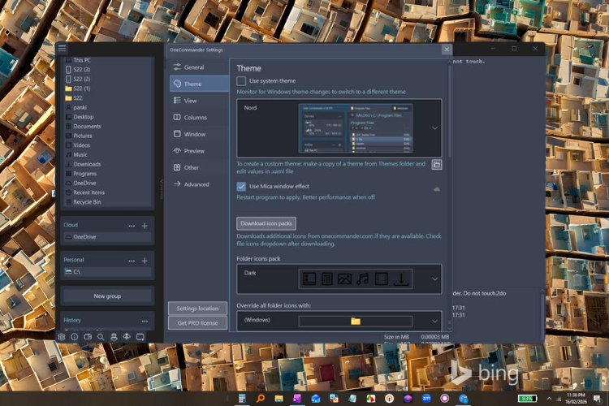Open History options ellipsis

point(145,321)
